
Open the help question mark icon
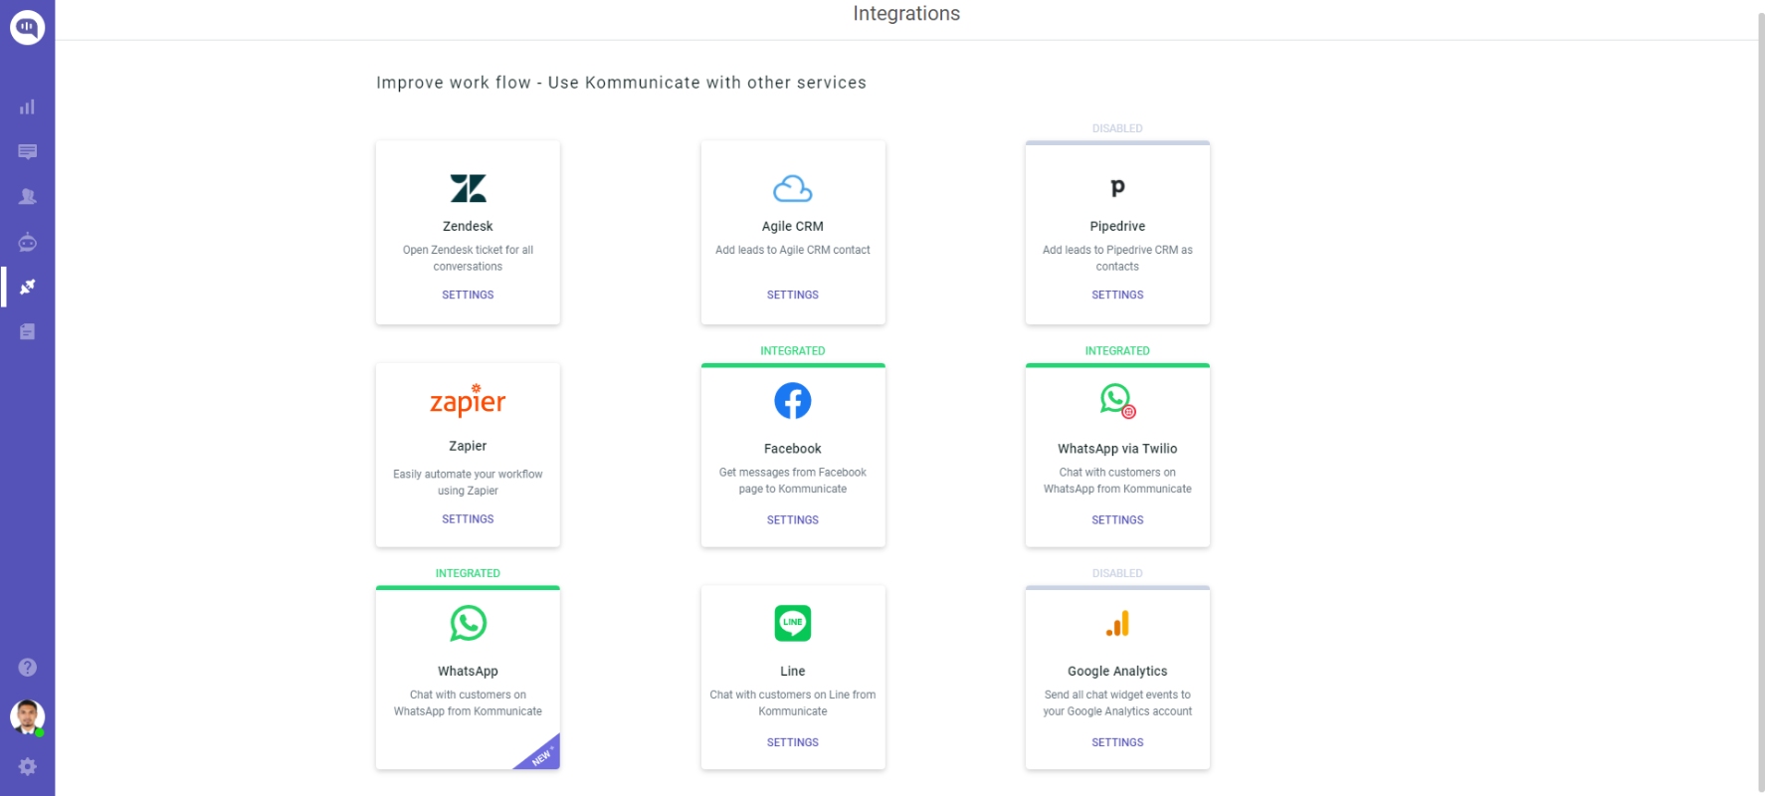(27, 668)
